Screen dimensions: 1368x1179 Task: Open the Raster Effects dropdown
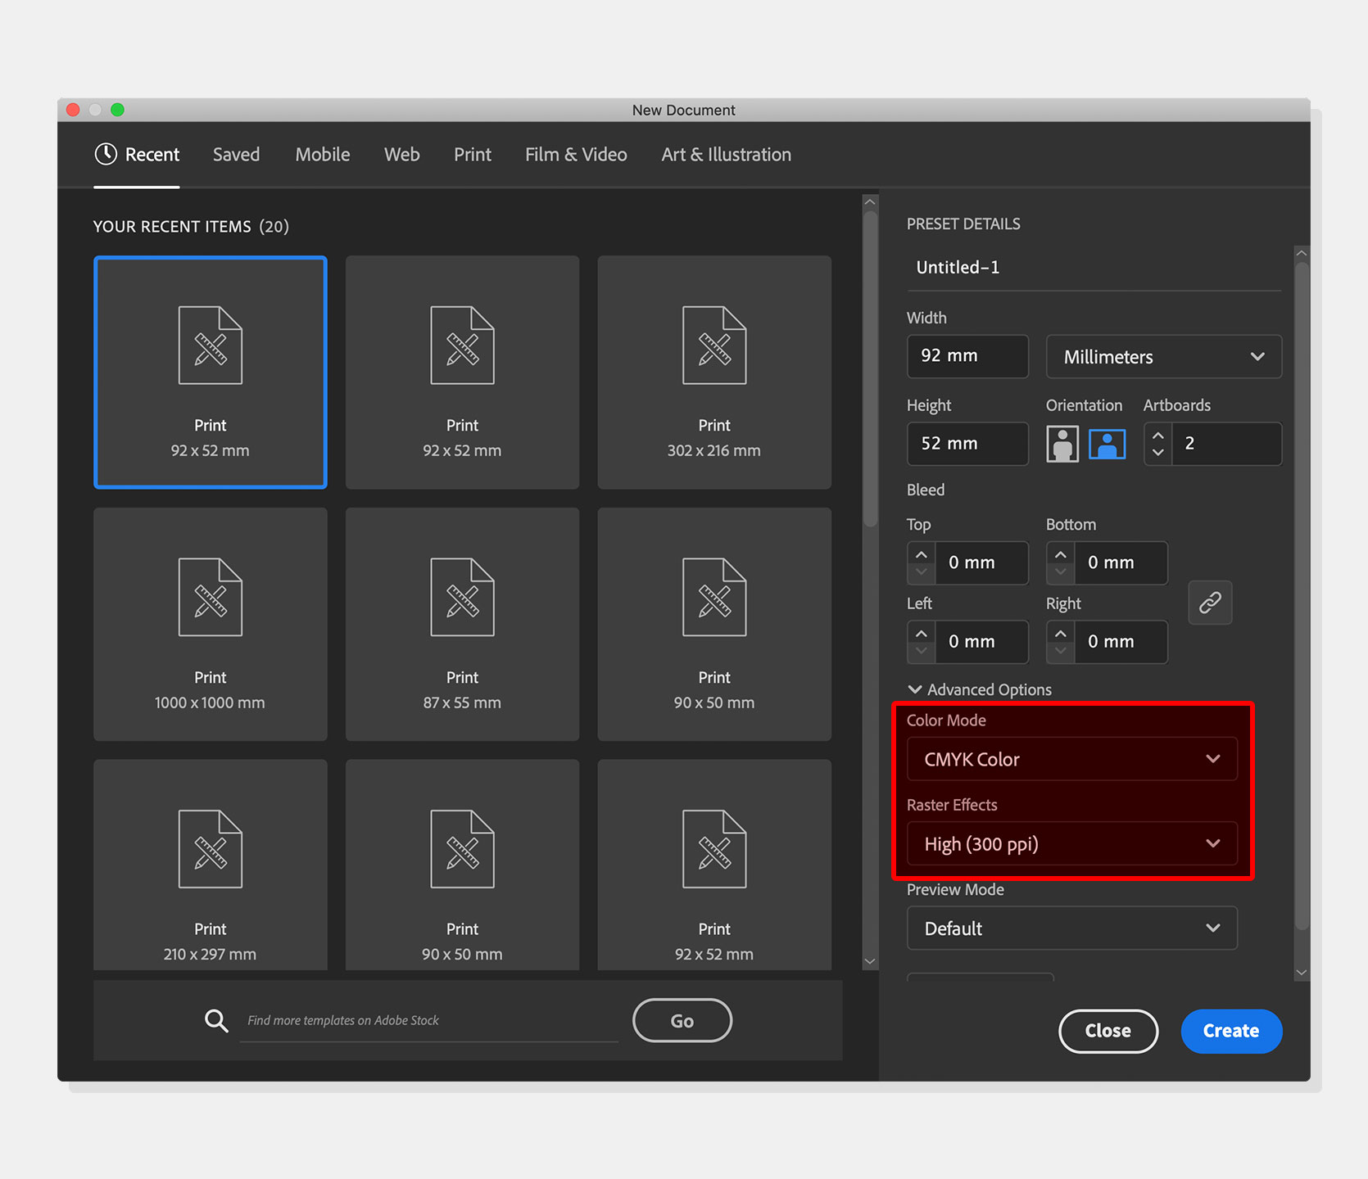click(x=1071, y=843)
